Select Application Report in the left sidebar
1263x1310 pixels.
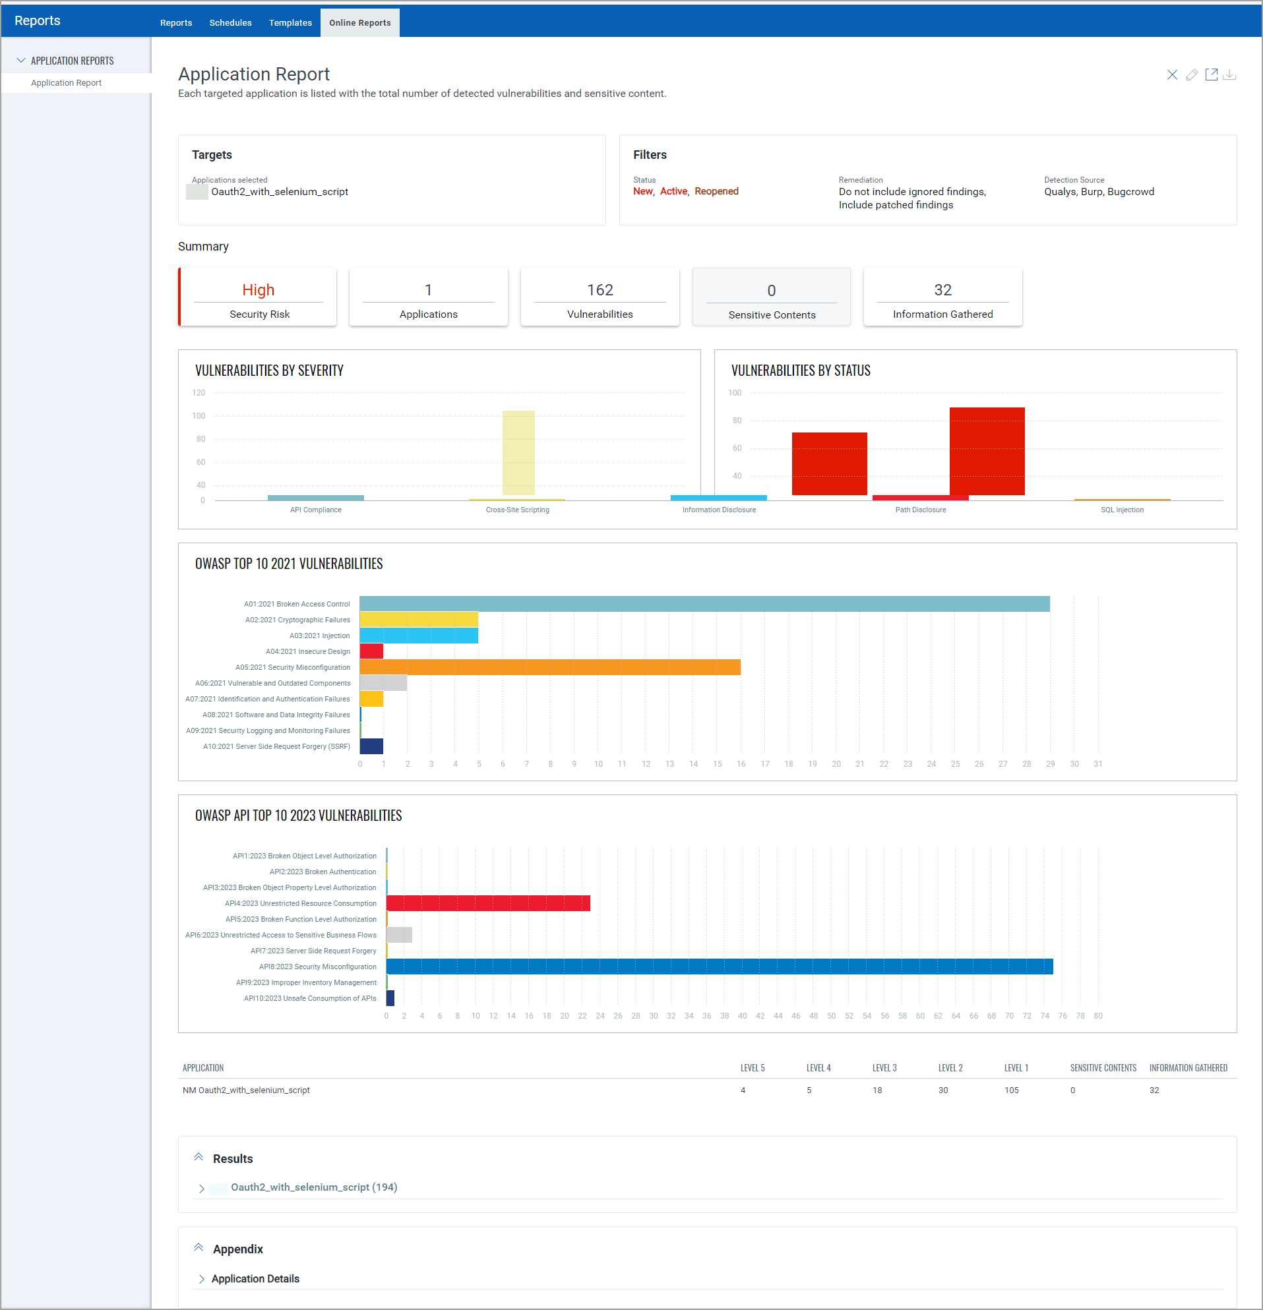[x=66, y=82]
